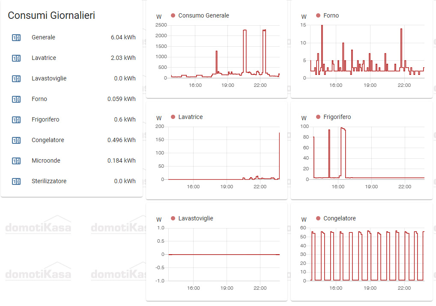This screenshot has height=306, width=436.
Task: Click the Lavastoviglie legend label in chart
Action: 196,218
